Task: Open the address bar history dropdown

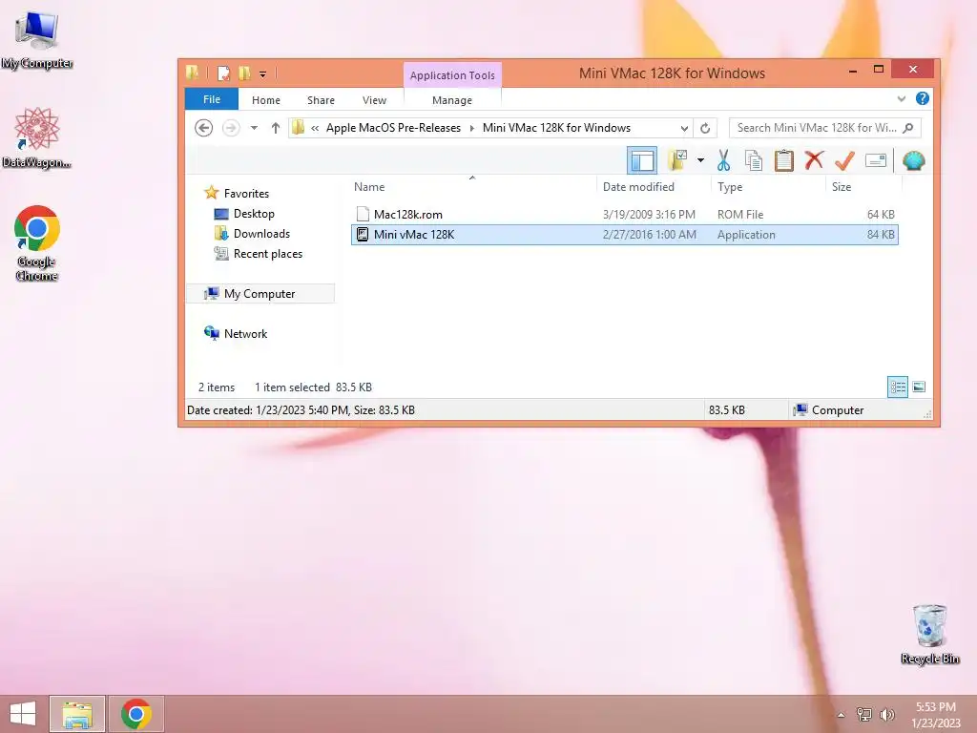Action: point(684,128)
